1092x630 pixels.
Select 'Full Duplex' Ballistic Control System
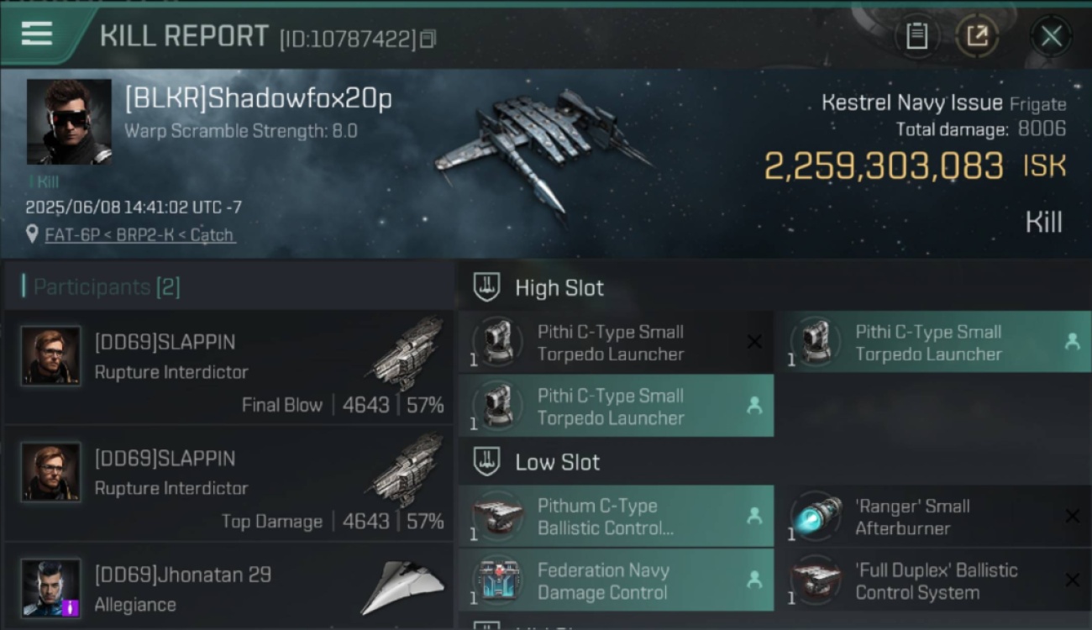(x=933, y=580)
